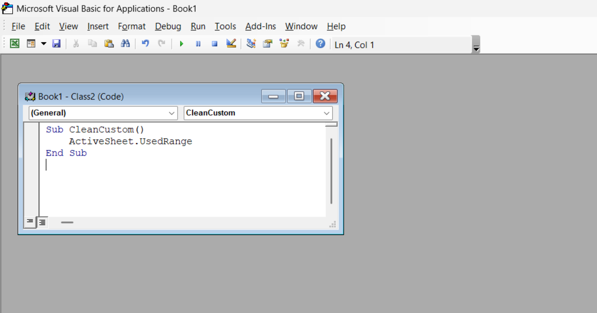The height and width of the screenshot is (313, 597).
Task: Open the Debug menu
Action: [168, 26]
